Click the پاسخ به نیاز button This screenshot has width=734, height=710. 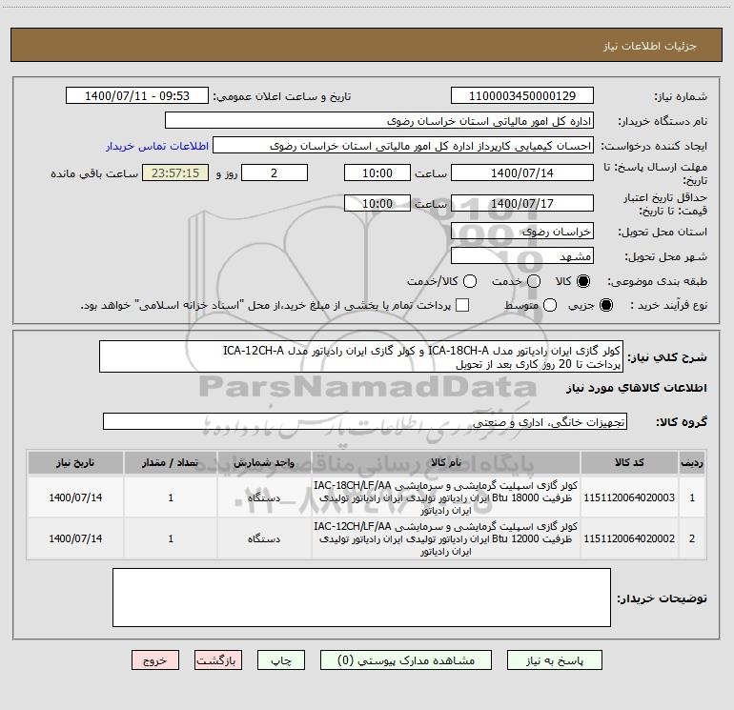(x=554, y=660)
